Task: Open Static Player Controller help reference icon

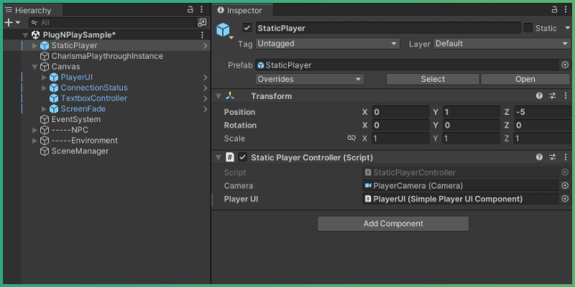Action: point(539,157)
